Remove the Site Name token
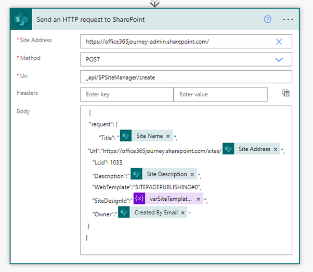Image resolution: width=313 pixels, height=272 pixels. pos(168,136)
